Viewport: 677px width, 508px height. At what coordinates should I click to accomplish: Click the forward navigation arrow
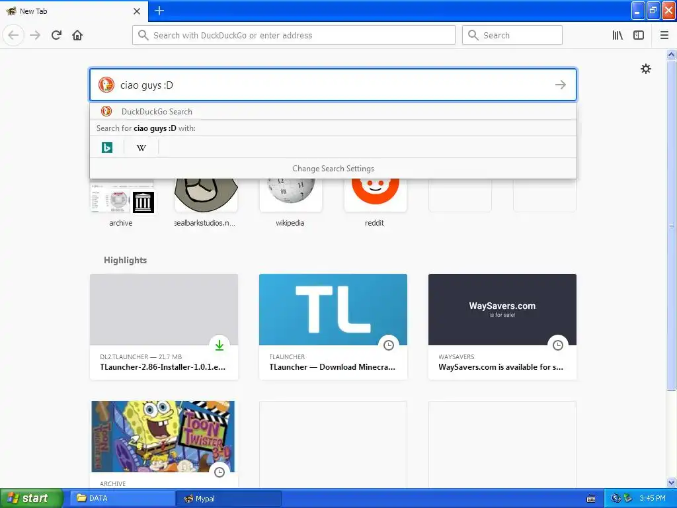(35, 36)
